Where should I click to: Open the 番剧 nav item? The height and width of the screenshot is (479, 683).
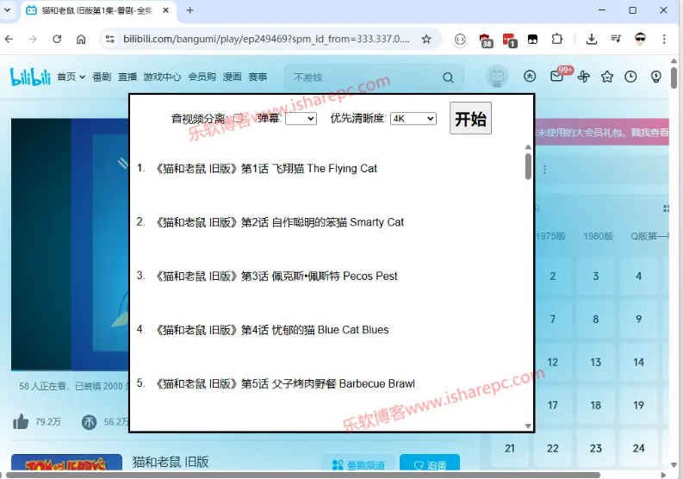(102, 78)
